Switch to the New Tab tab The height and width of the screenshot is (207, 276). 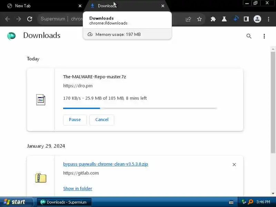coord(42,6)
